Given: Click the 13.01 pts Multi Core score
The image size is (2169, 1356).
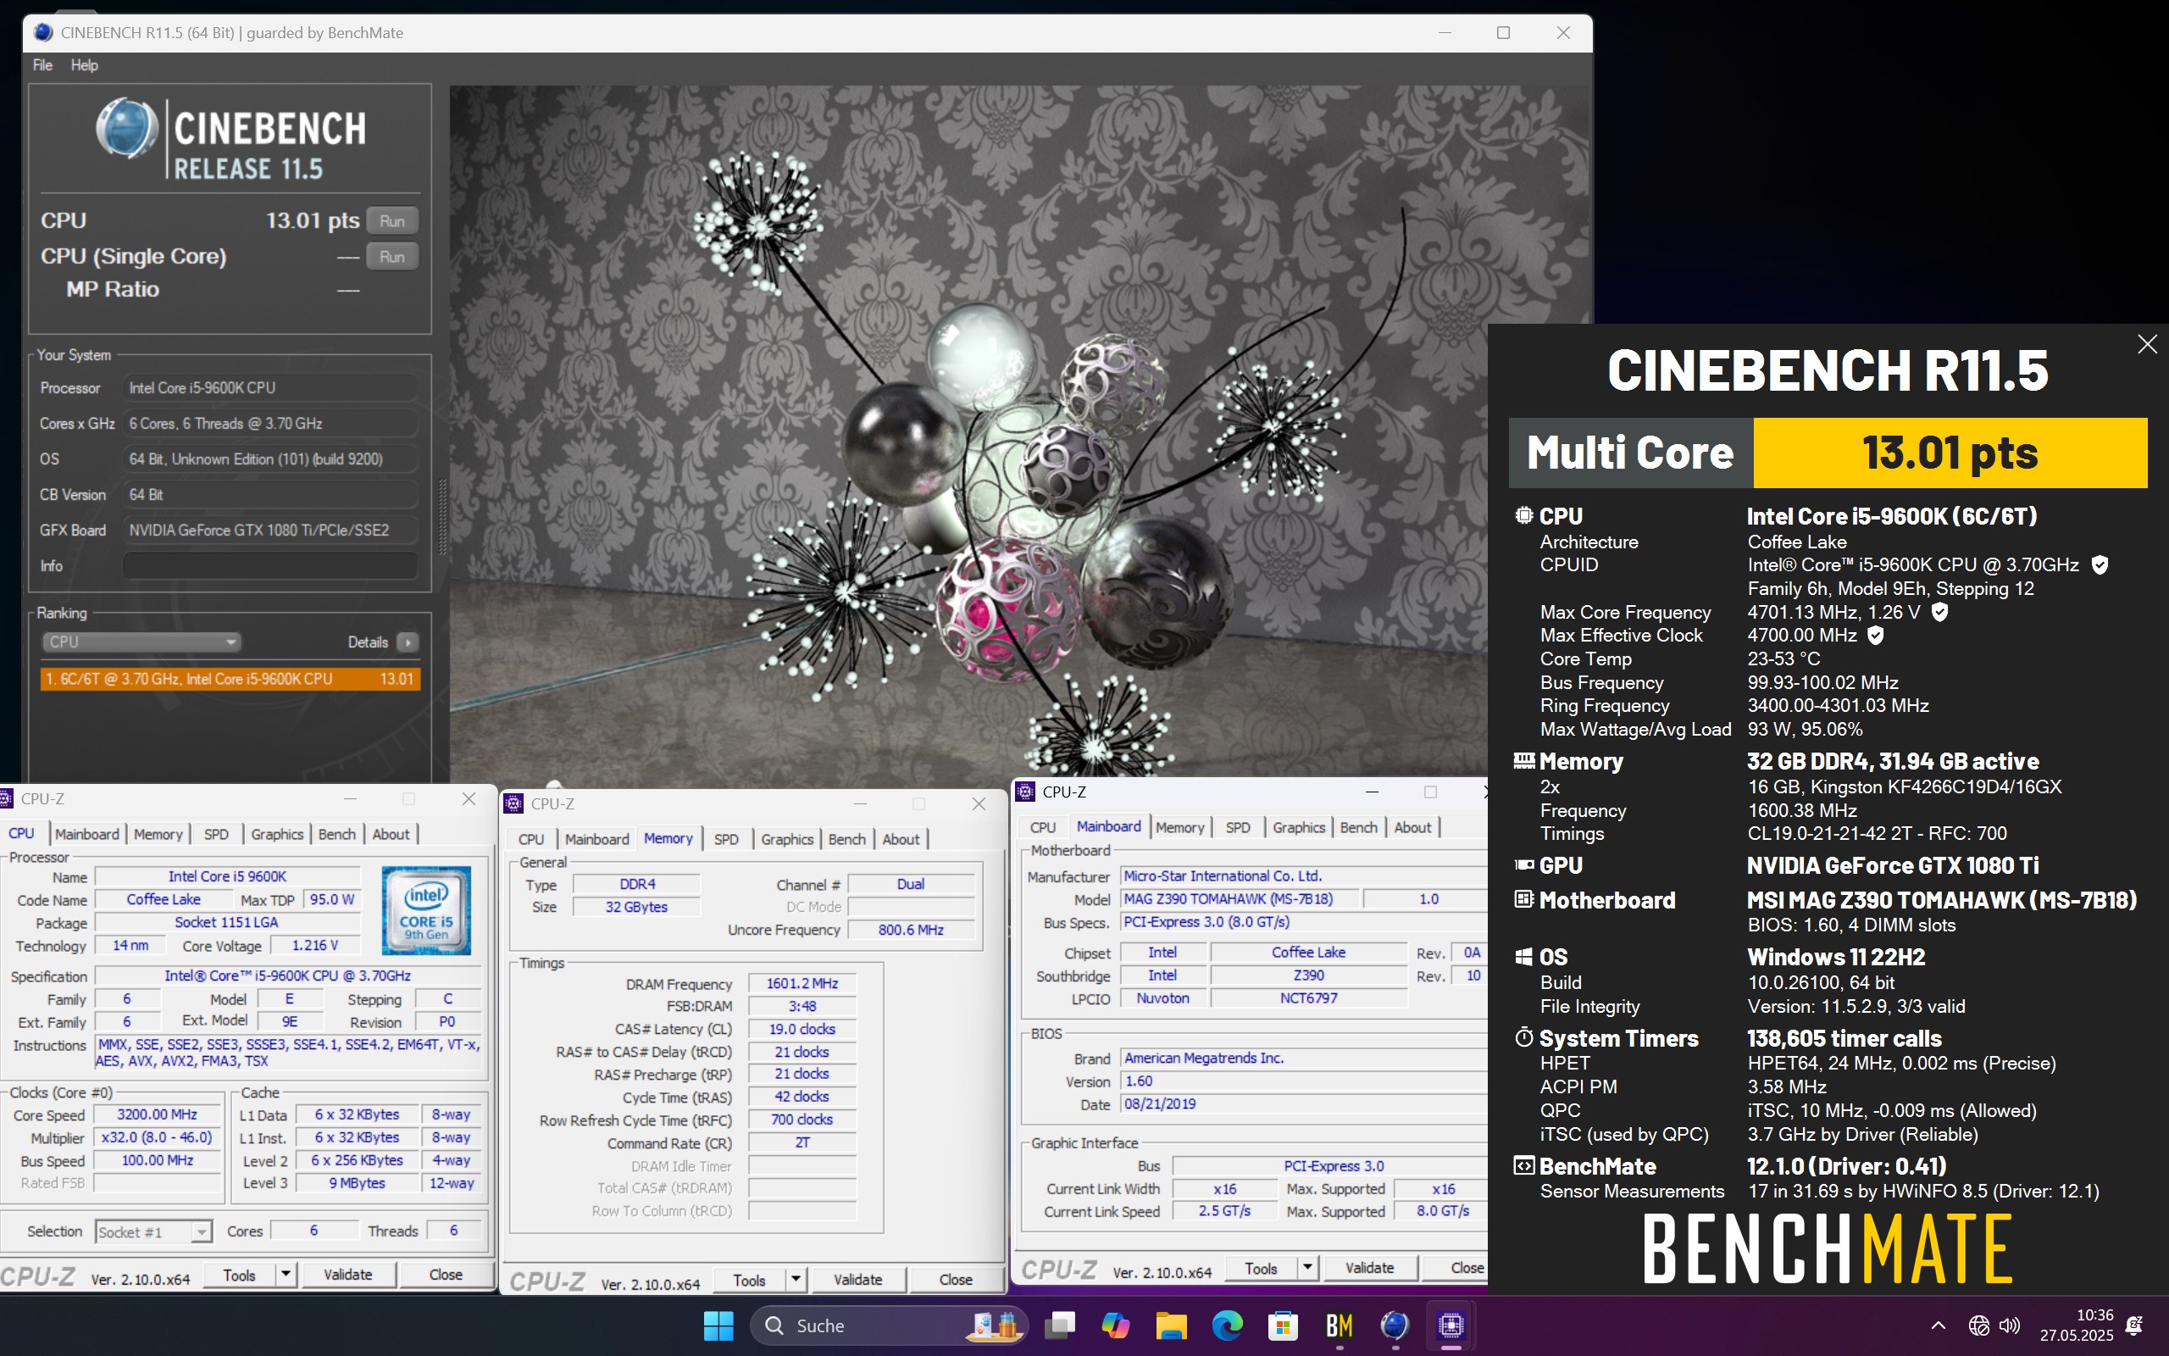Looking at the screenshot, I should (x=1950, y=453).
